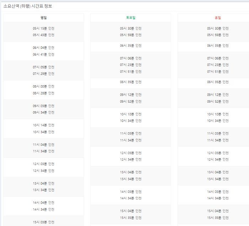Select 13시 04분 인천 under 평일

[43, 183]
